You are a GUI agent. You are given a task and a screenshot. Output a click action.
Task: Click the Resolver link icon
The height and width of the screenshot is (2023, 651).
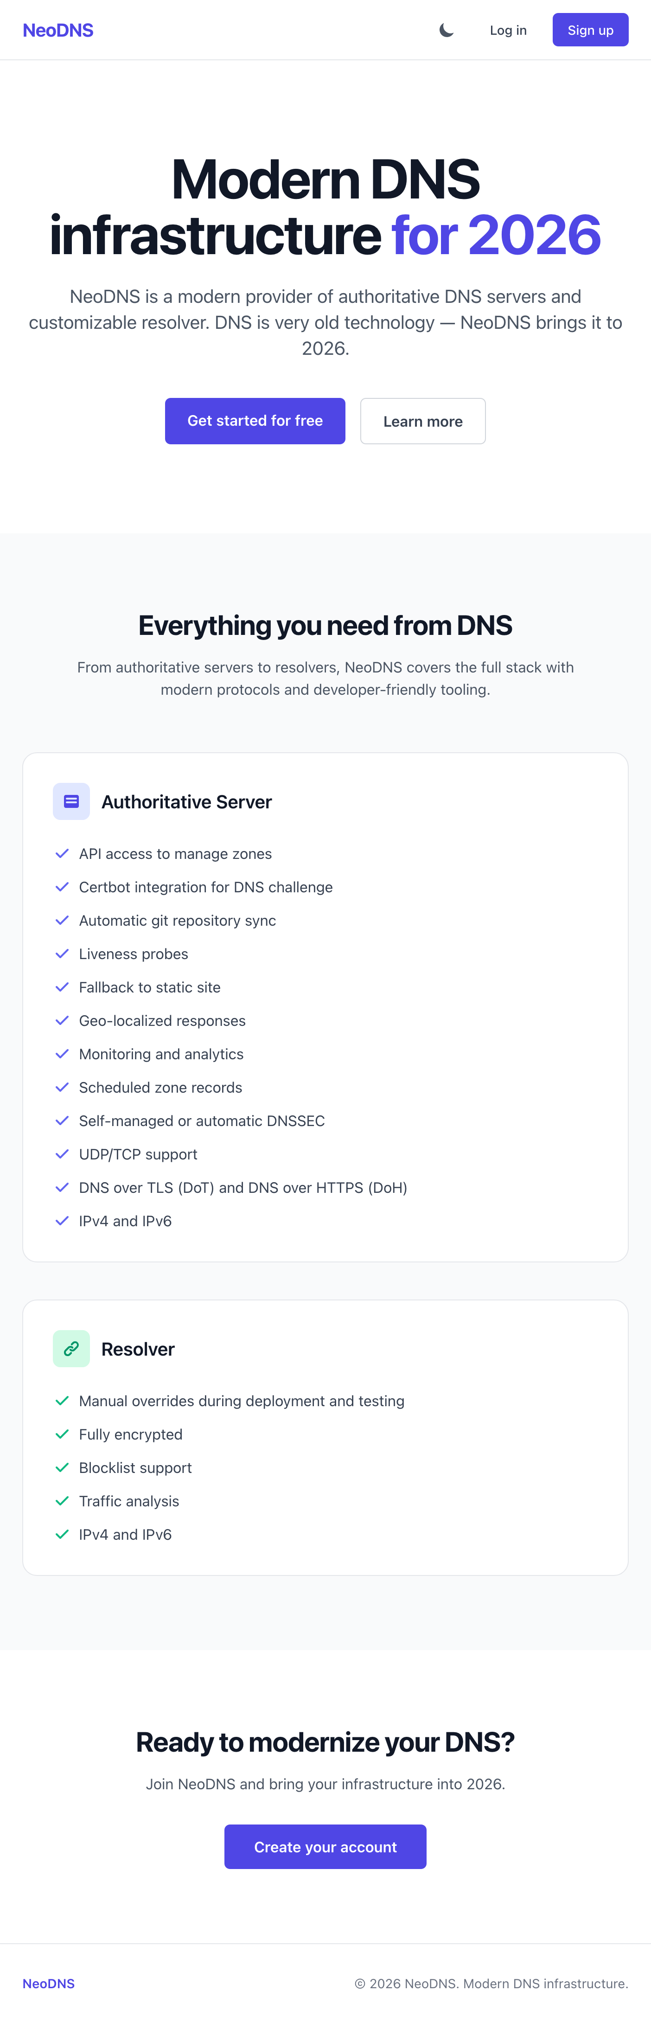tap(71, 1349)
